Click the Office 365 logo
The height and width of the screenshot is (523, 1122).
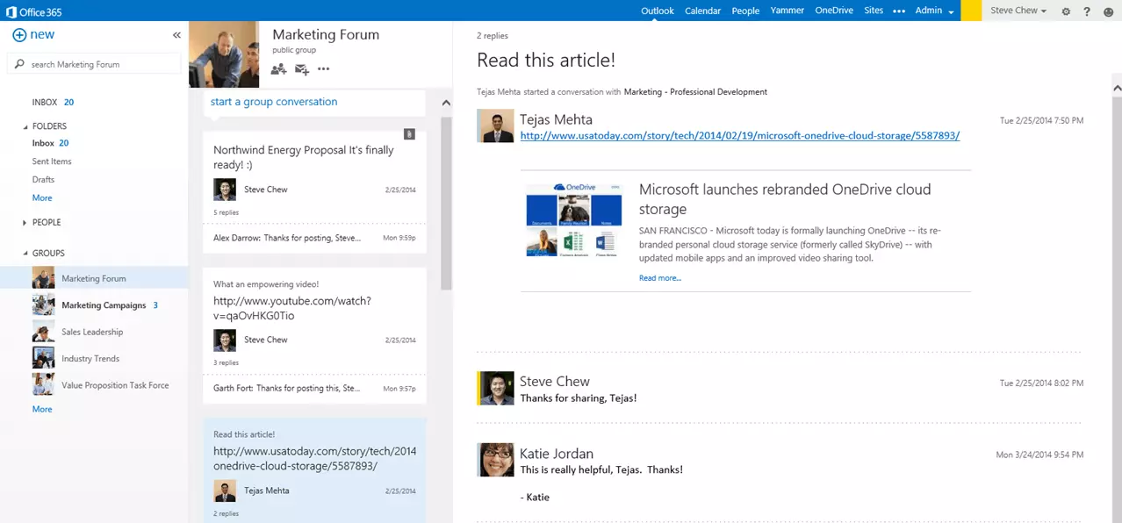click(34, 11)
